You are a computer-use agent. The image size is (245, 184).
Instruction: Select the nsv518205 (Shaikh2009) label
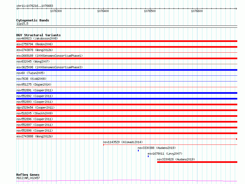point(35,113)
